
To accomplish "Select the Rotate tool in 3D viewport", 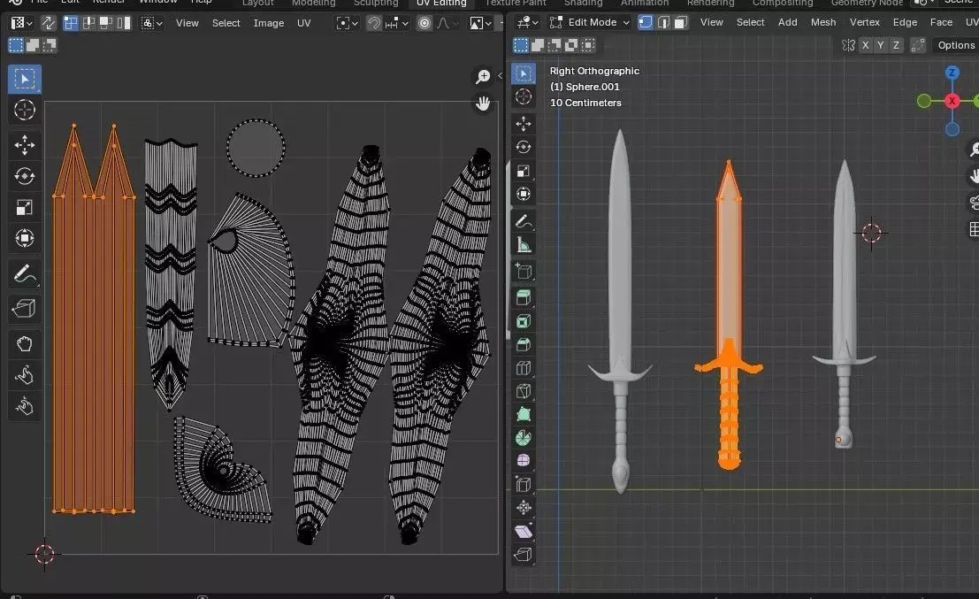I will [x=524, y=147].
